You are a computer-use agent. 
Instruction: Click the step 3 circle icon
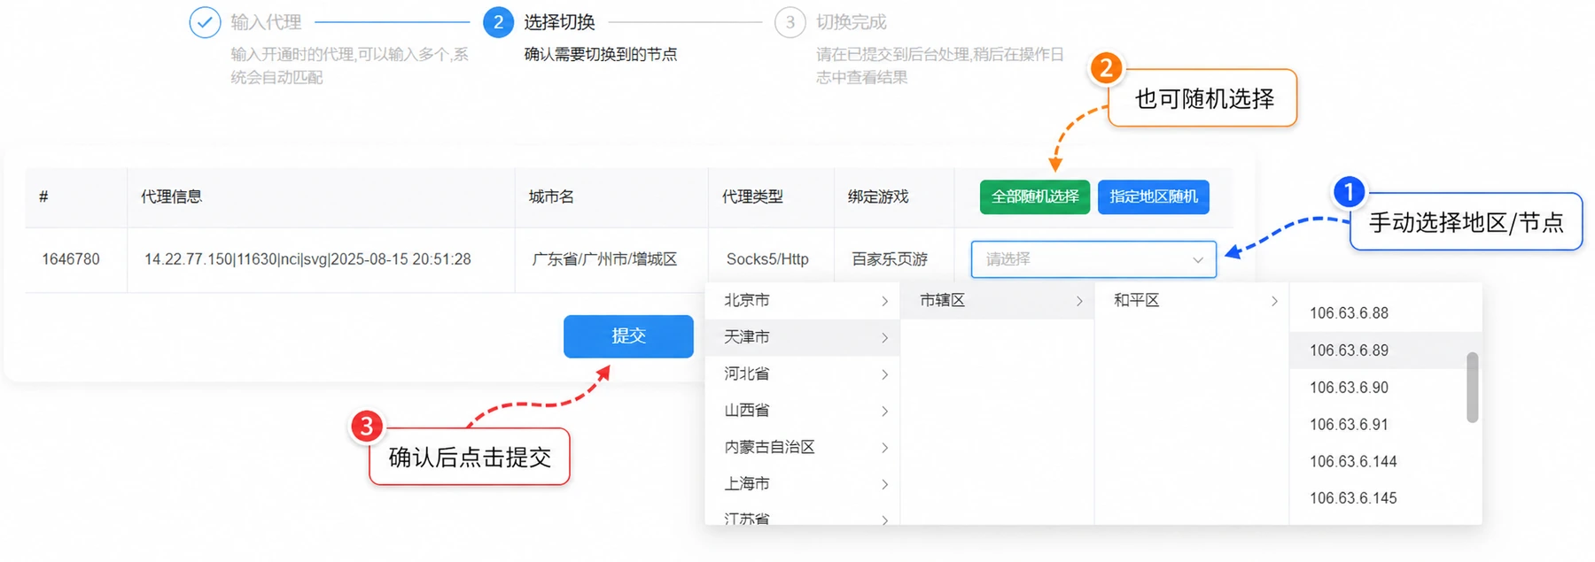click(790, 22)
